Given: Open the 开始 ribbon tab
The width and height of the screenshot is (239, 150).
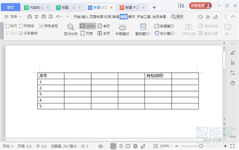Looking at the screenshot, I should (77, 17).
